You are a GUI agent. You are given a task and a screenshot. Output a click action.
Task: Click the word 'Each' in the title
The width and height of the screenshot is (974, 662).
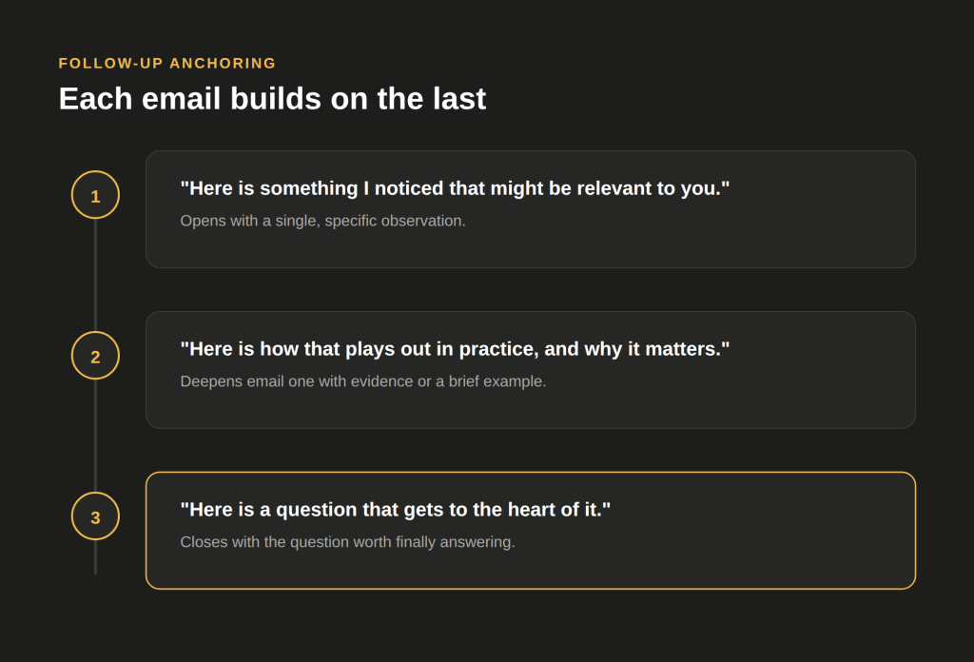(x=95, y=99)
